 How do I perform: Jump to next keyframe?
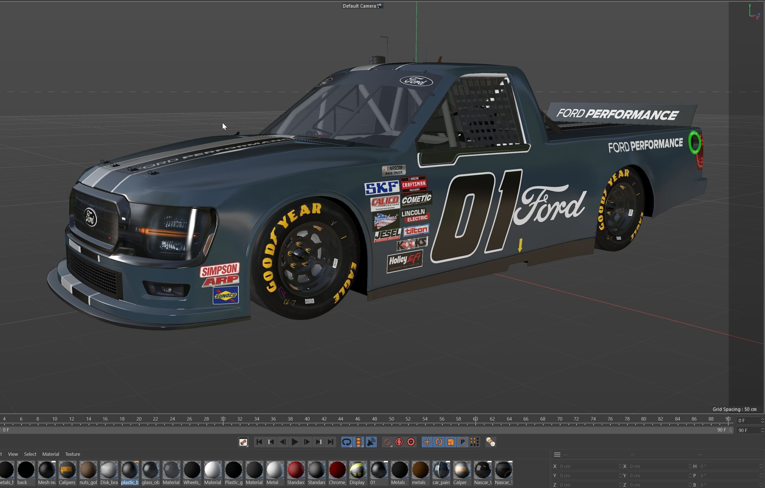[319, 442]
